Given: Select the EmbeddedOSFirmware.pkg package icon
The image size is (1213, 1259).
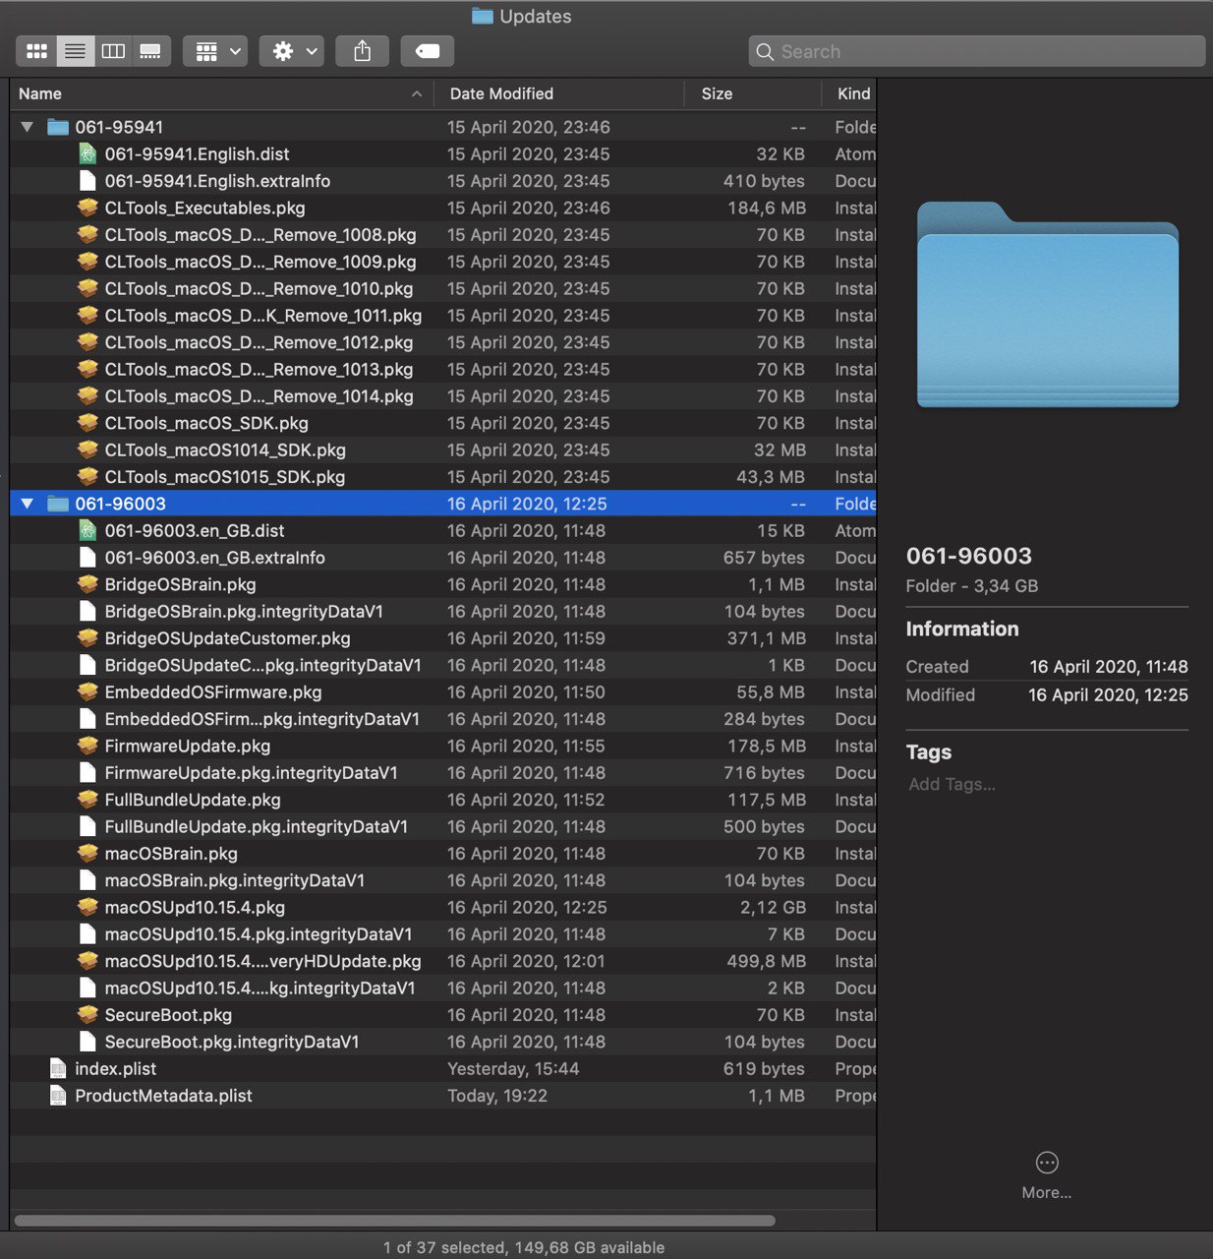Looking at the screenshot, I should (x=87, y=691).
